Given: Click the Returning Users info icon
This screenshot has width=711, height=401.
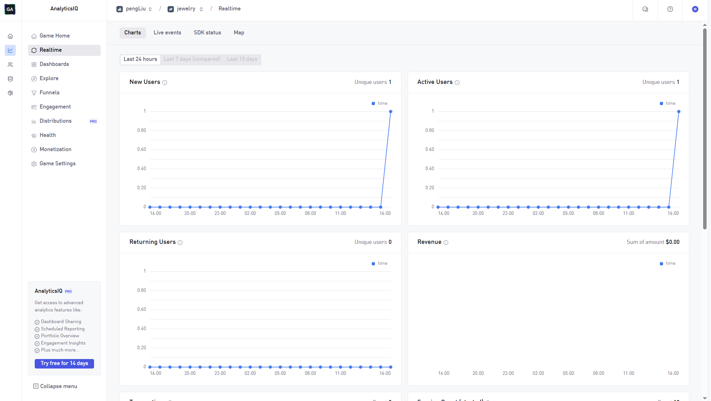Looking at the screenshot, I should point(180,243).
